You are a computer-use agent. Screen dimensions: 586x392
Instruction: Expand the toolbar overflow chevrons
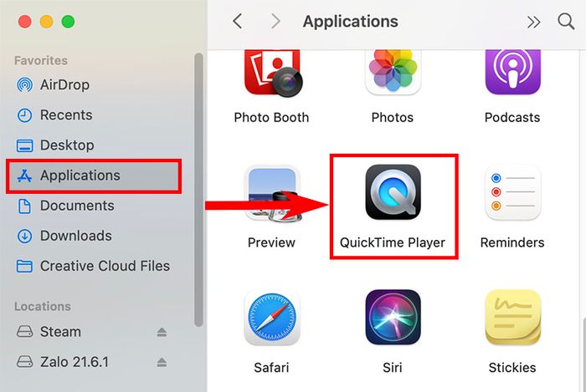[533, 22]
